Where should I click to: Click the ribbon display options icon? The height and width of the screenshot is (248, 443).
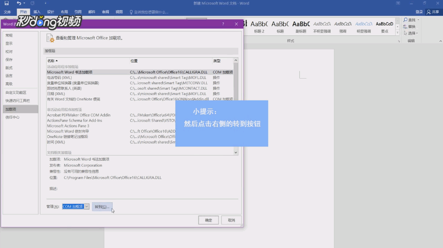[398, 4]
